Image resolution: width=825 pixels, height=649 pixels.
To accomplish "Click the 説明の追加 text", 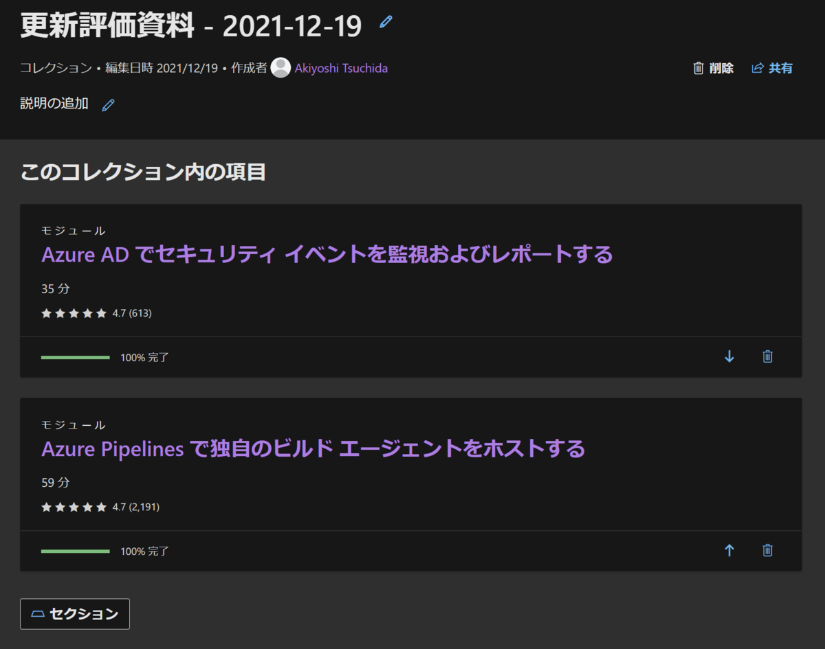I will coord(54,104).
